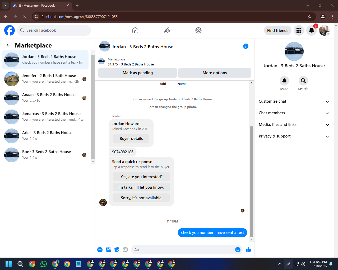The height and width of the screenshot is (270, 338).
Task: Click Mark as pending button
Action: coord(138,73)
